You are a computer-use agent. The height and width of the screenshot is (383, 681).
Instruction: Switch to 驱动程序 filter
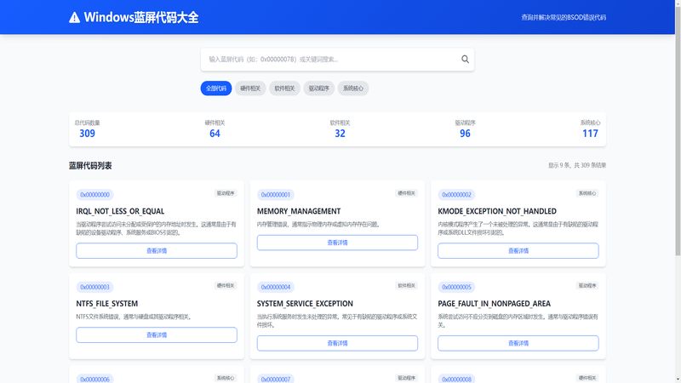319,88
